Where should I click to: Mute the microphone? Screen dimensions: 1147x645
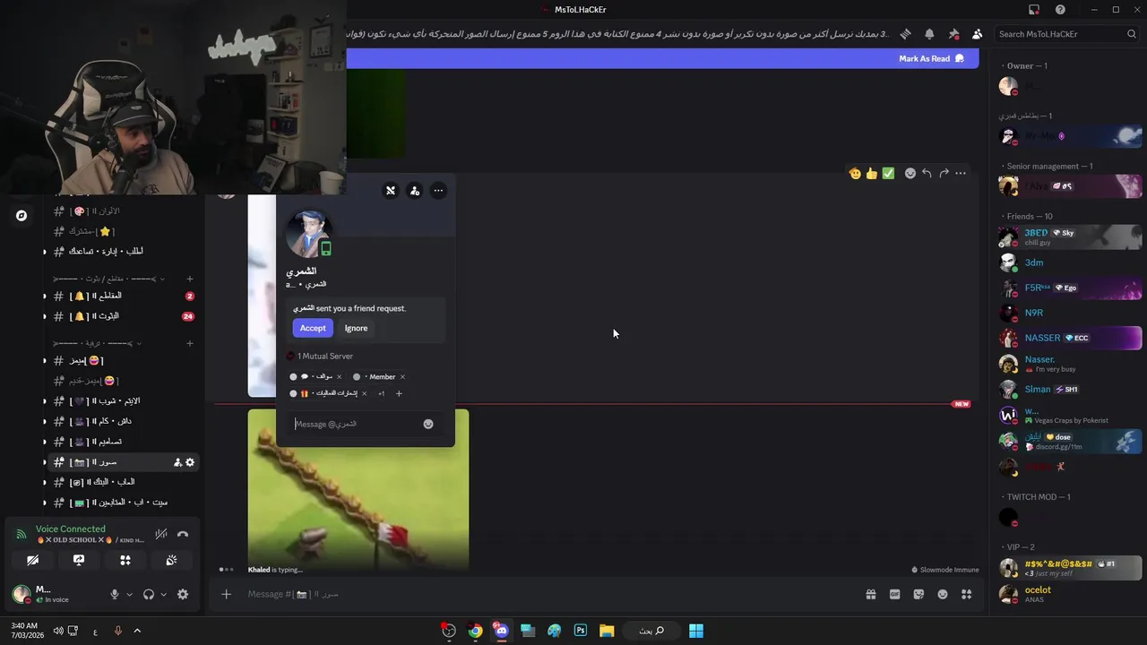pos(115,594)
